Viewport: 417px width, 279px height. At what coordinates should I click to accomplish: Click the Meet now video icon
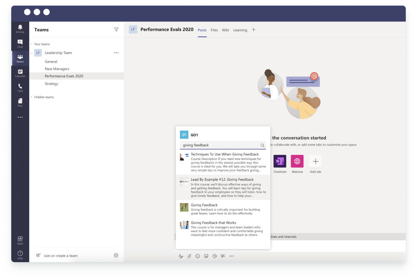coord(215,256)
